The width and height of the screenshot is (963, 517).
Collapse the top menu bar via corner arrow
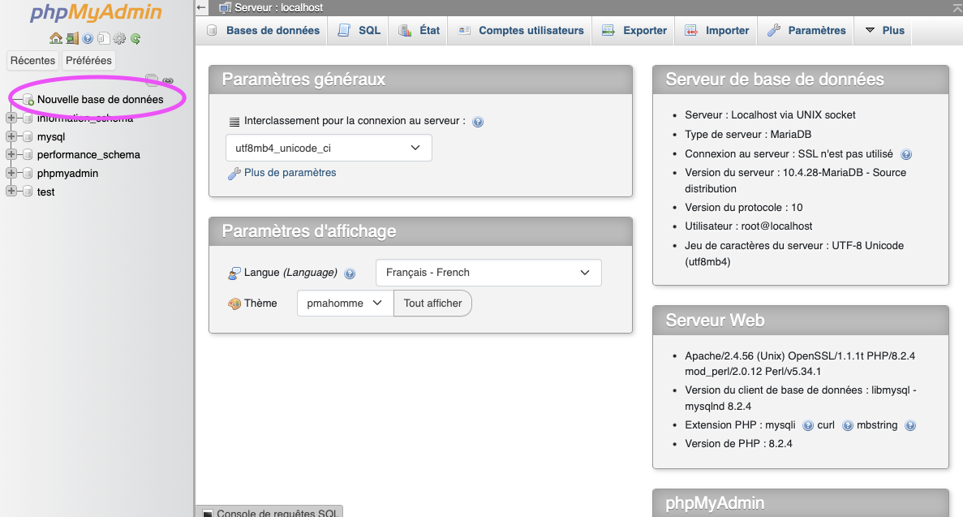click(956, 7)
